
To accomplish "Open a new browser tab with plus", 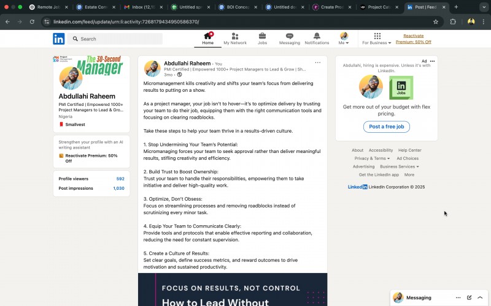I will click(456, 7).
